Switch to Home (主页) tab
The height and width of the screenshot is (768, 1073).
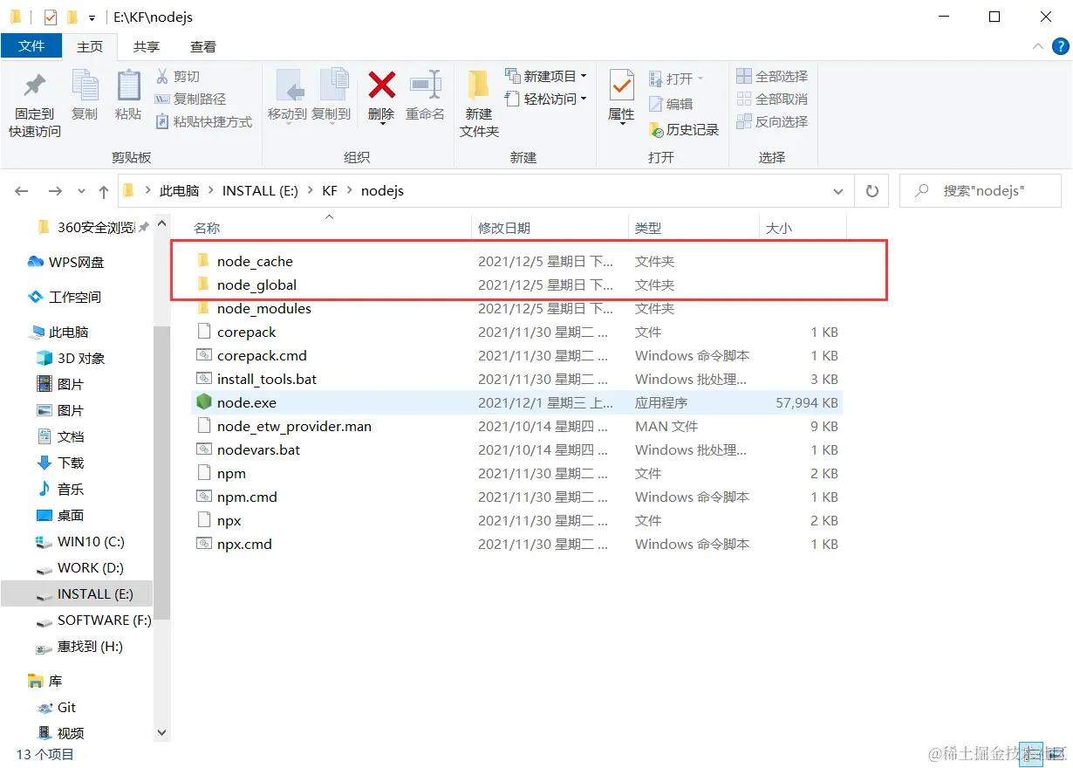(x=90, y=46)
